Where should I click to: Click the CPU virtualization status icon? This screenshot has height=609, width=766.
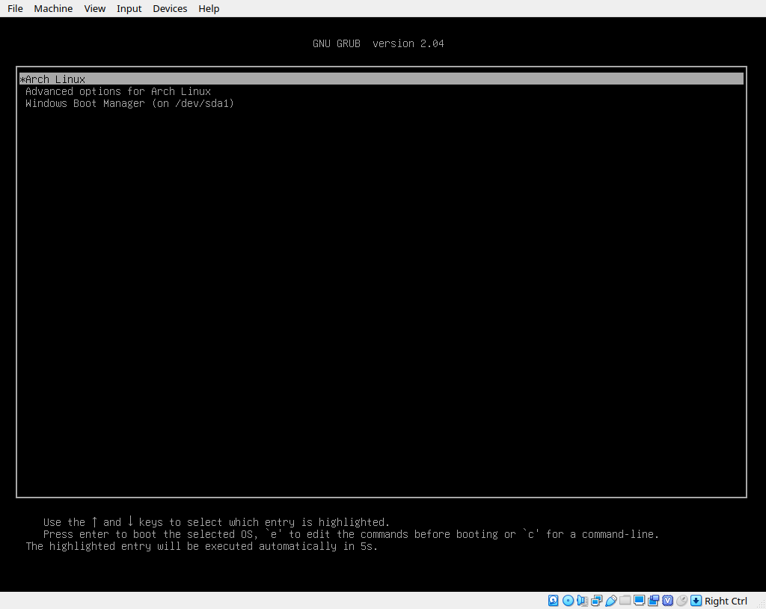coord(667,601)
